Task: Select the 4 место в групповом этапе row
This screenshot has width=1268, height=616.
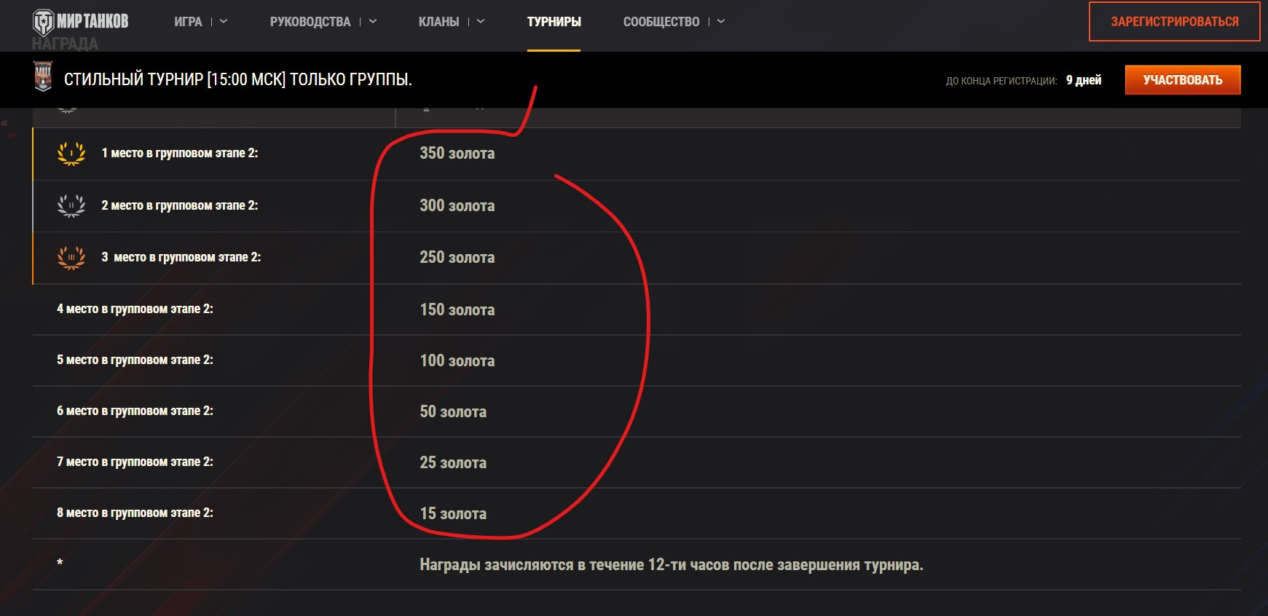Action: tap(135, 309)
